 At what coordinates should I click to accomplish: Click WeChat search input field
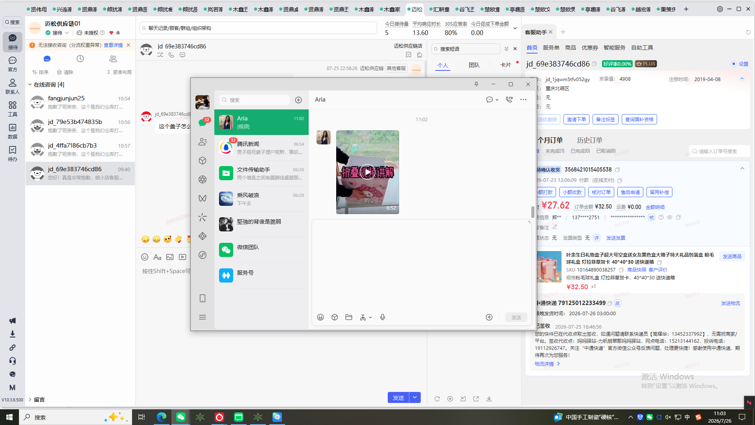tap(254, 100)
